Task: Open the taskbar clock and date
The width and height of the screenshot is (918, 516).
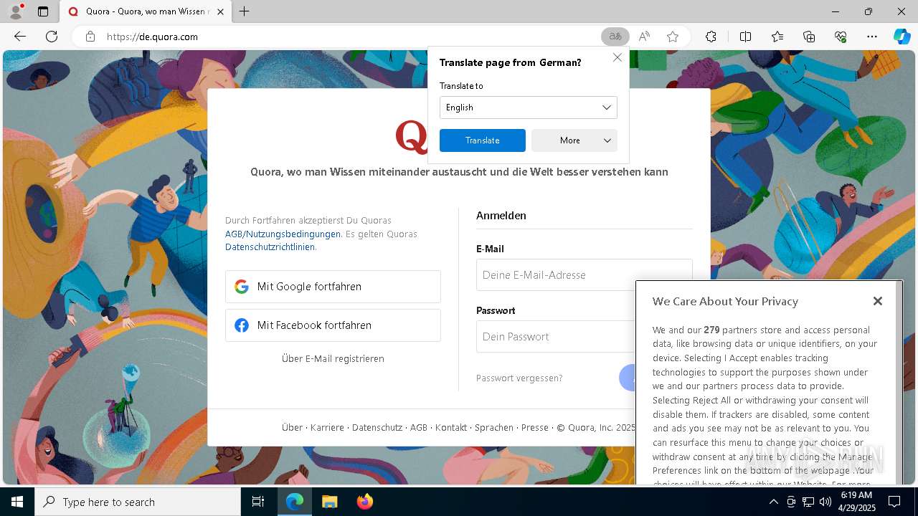Action: pos(856,502)
